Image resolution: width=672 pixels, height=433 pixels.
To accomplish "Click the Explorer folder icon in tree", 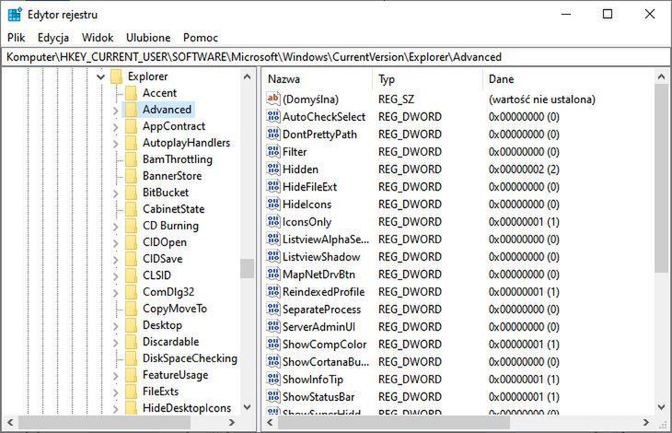I will 116,76.
